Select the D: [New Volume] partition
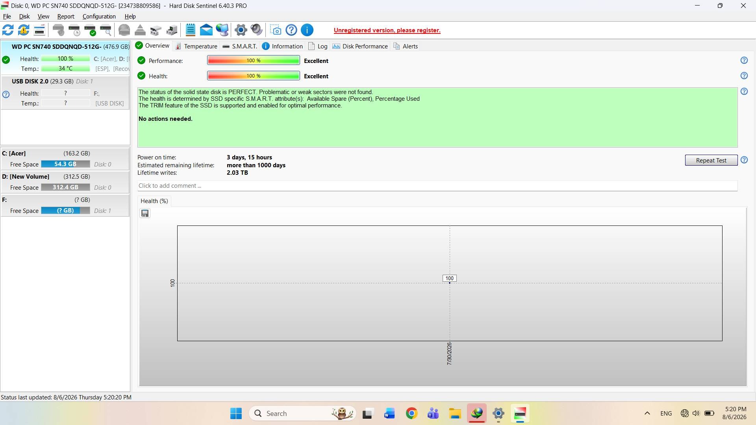The height and width of the screenshot is (425, 756). (x=65, y=182)
